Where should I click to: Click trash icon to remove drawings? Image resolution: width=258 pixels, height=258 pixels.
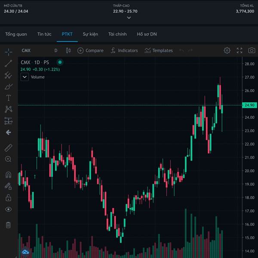click(x=8, y=225)
